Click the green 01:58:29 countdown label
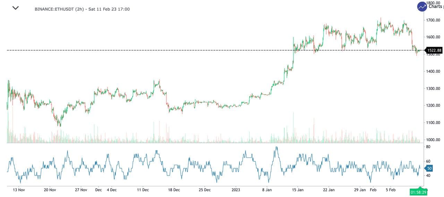 [418, 192]
